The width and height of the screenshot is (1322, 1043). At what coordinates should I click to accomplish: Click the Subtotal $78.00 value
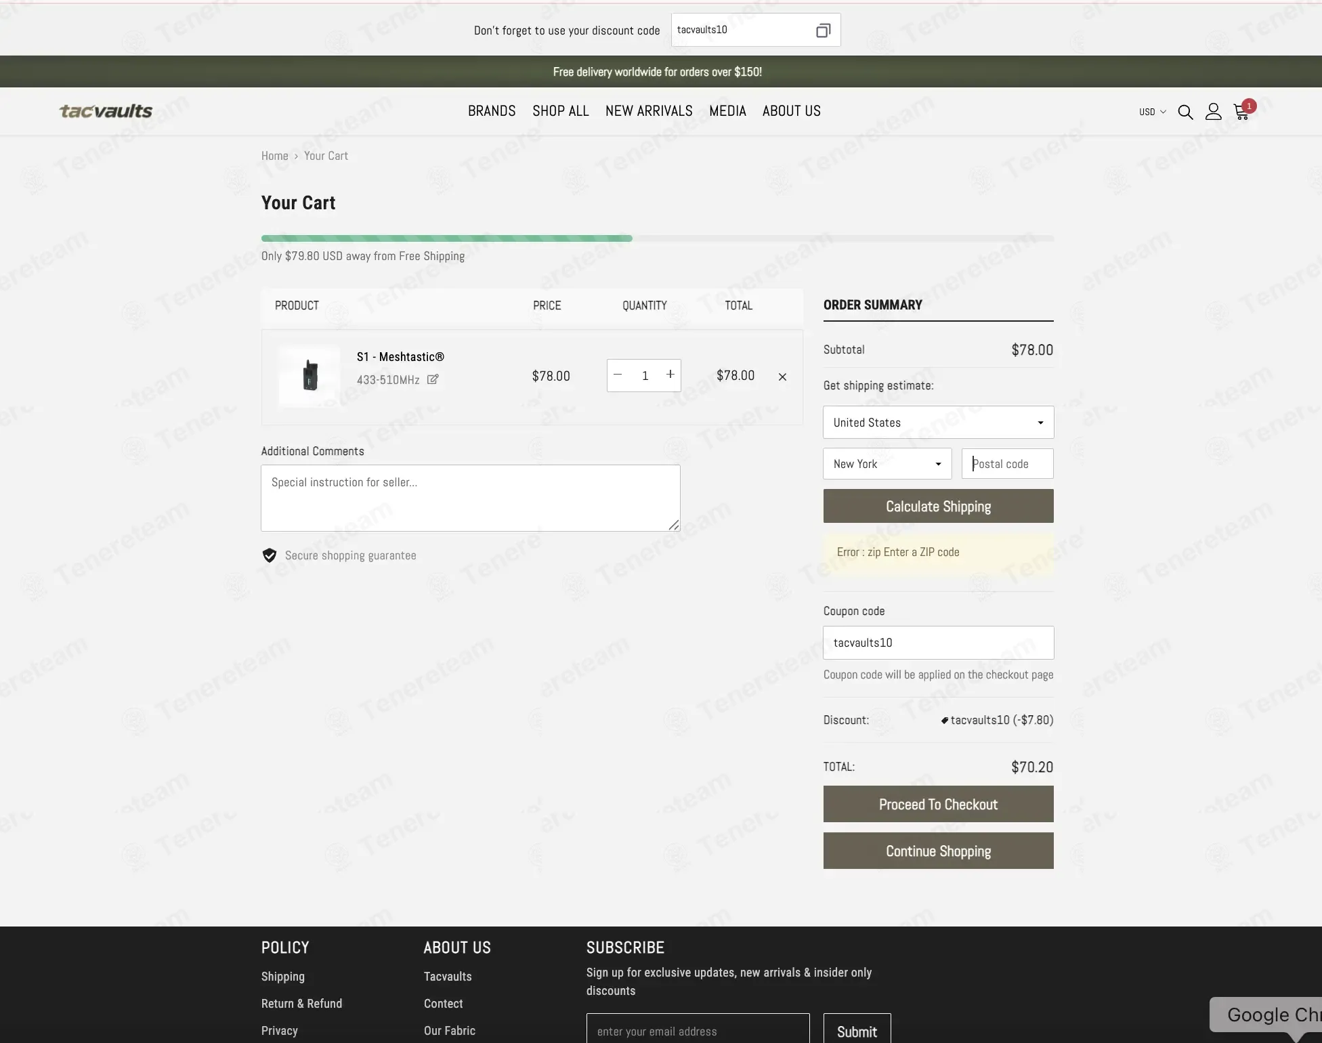pyautogui.click(x=1031, y=350)
